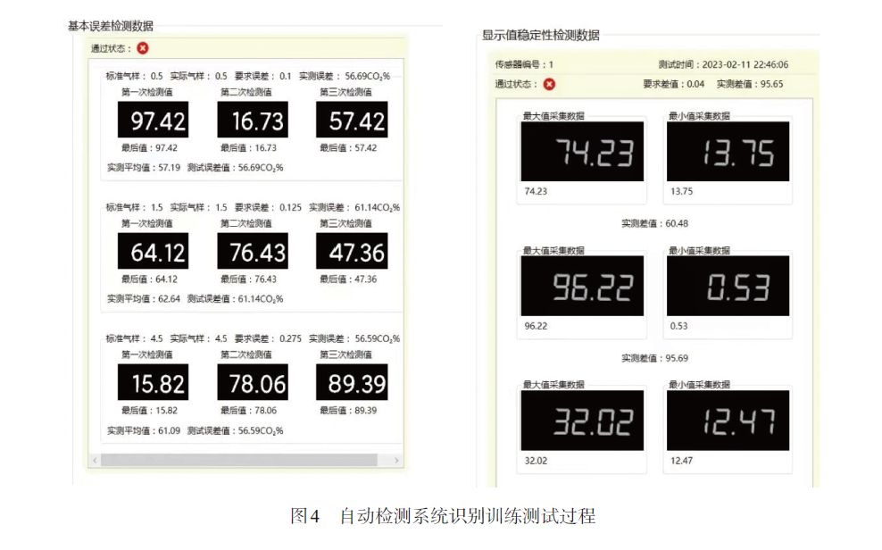The width and height of the screenshot is (882, 550).
Task: Select the 15.82 reading display
Action: (x=153, y=382)
